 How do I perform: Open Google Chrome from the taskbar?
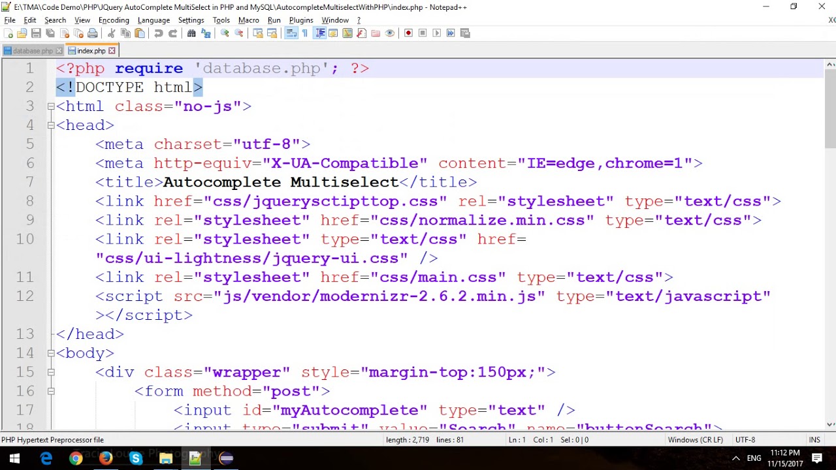[x=76, y=458]
